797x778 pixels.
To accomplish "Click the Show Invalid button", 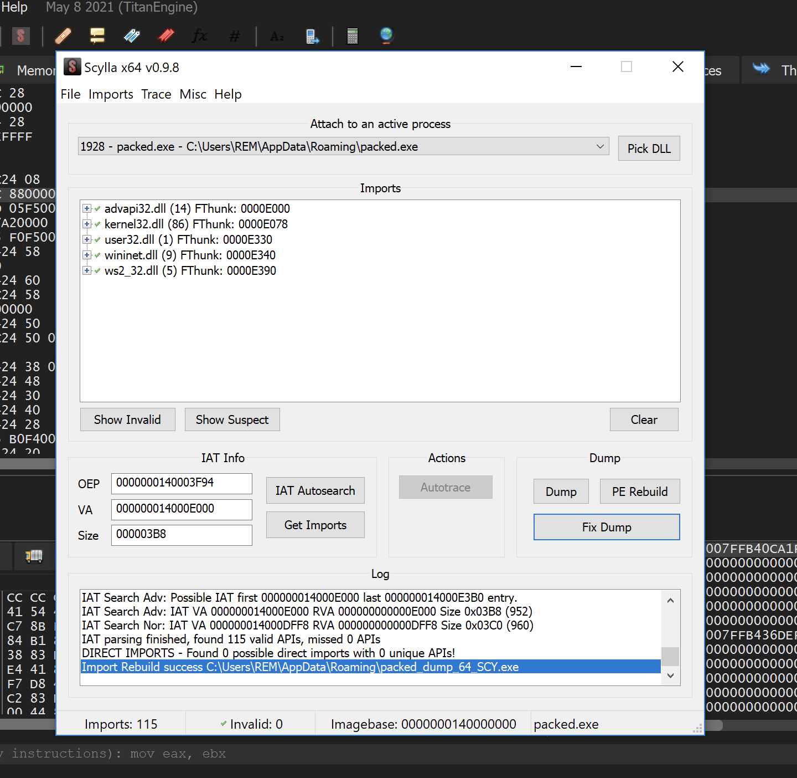I will pos(127,419).
